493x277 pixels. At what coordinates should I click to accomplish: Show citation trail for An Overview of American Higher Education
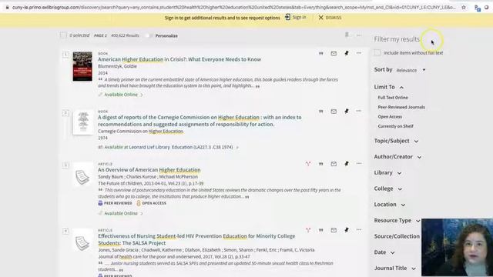coord(308,164)
